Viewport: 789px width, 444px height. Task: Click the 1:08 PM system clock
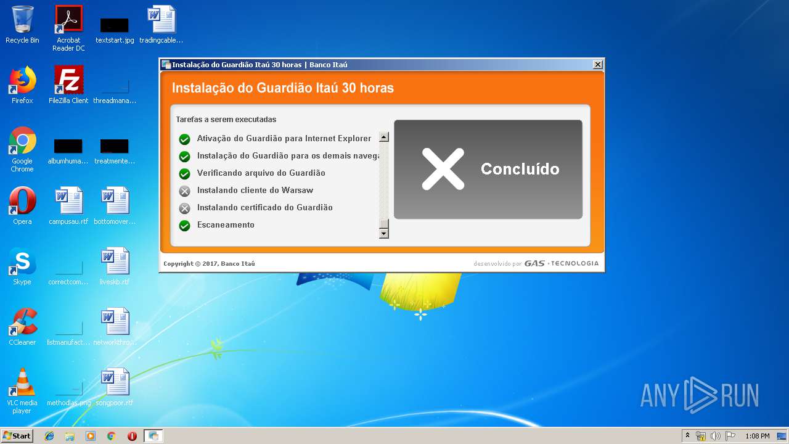(757, 436)
